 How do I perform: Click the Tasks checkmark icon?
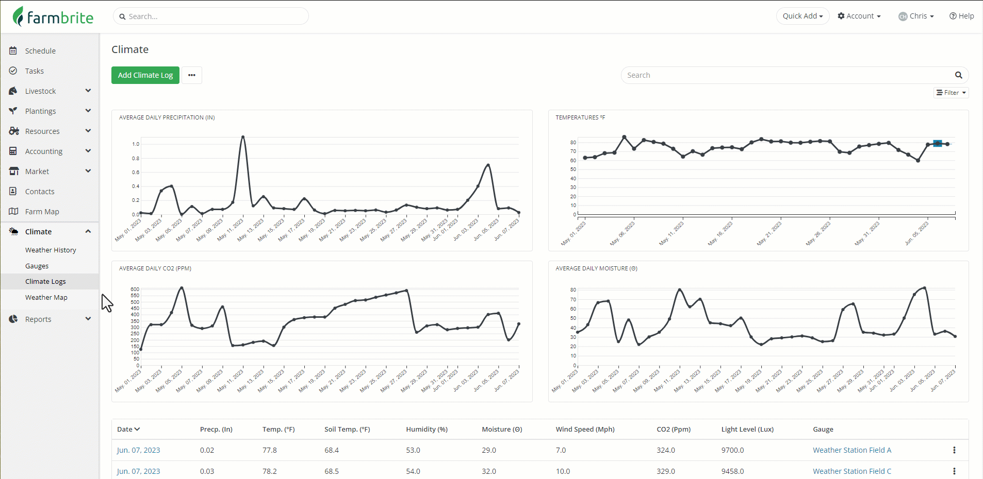[13, 71]
